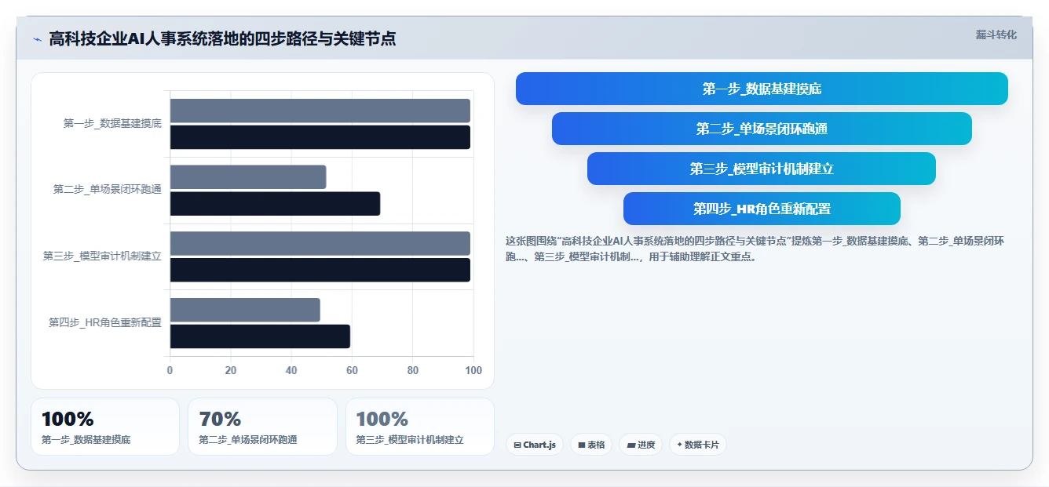Image resolution: width=1049 pixels, height=487 pixels.
Task: Click chart axis label 第三步_模型审计机制建立
Action: [x=102, y=256]
